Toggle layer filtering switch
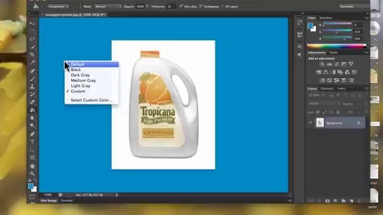 click(366, 94)
